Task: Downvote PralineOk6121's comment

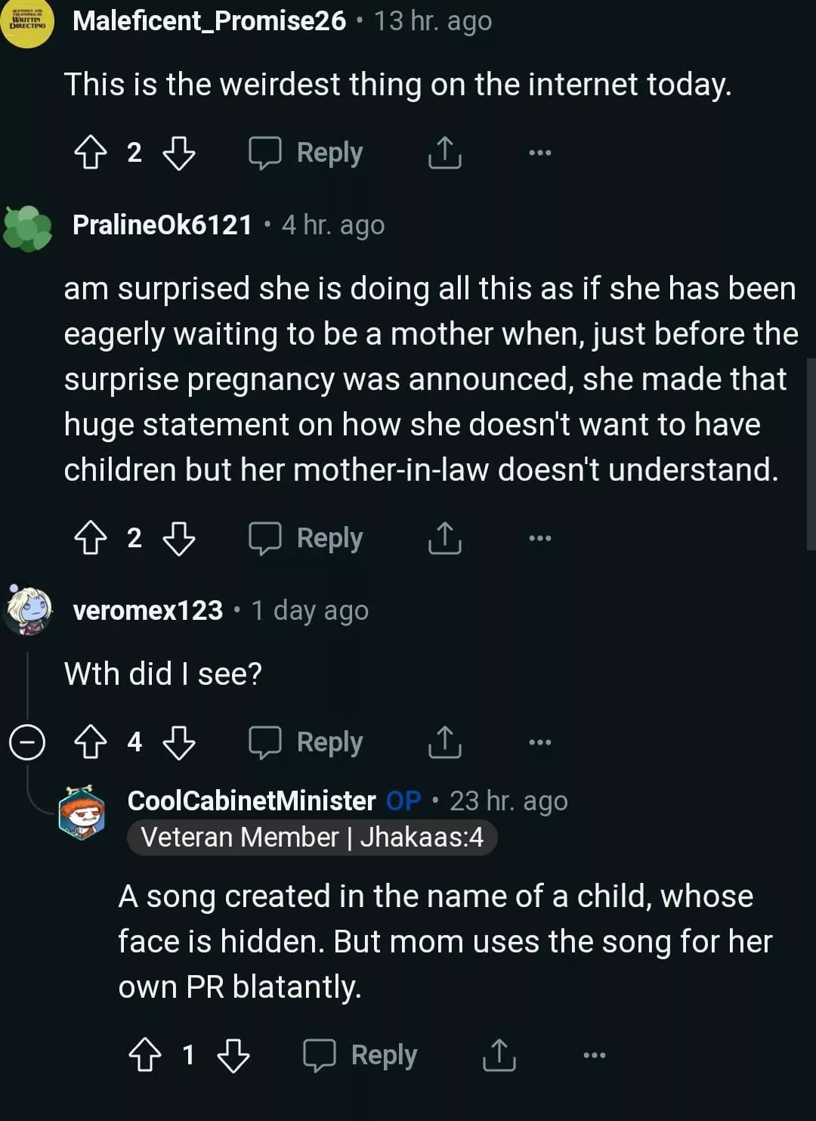Action: tap(179, 538)
